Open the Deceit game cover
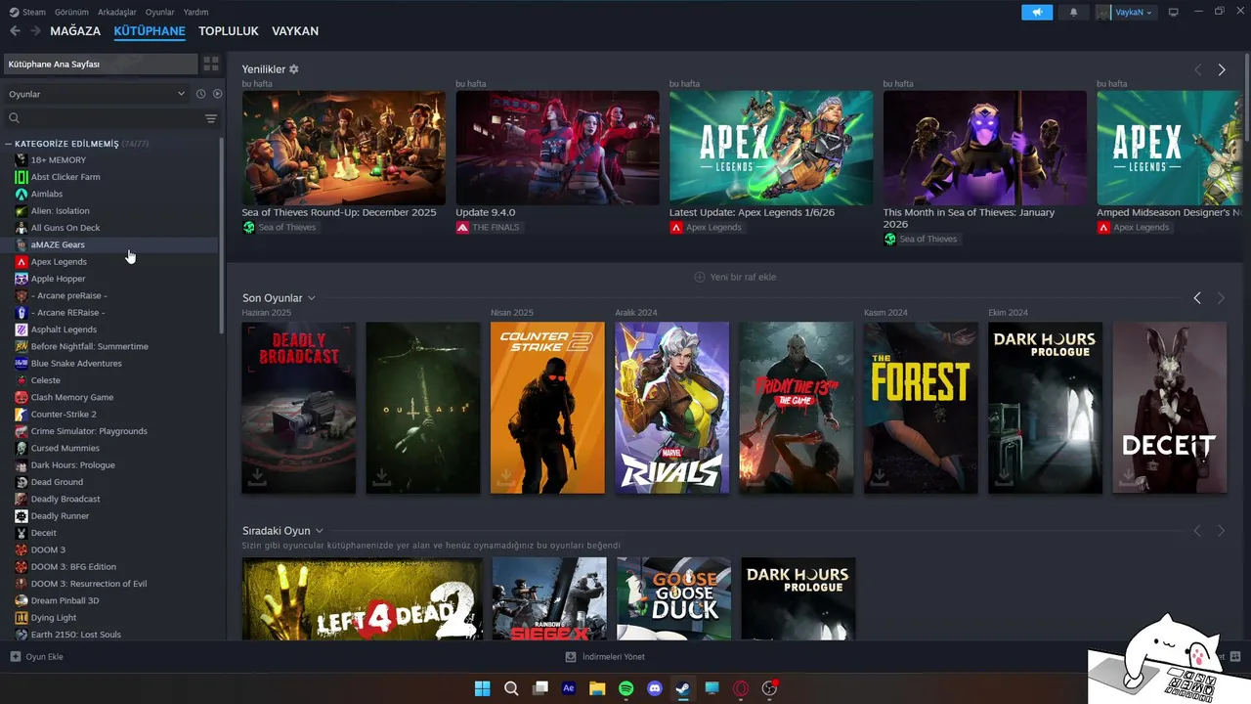This screenshot has height=704, width=1251. tap(1170, 408)
